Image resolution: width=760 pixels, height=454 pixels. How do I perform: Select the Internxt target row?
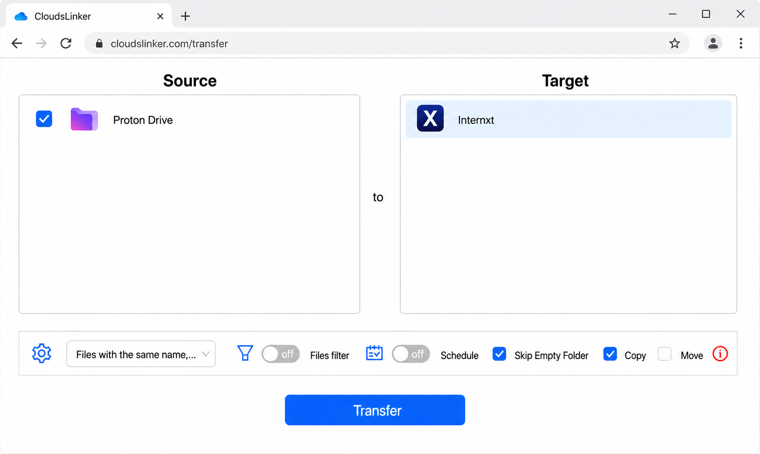click(568, 119)
